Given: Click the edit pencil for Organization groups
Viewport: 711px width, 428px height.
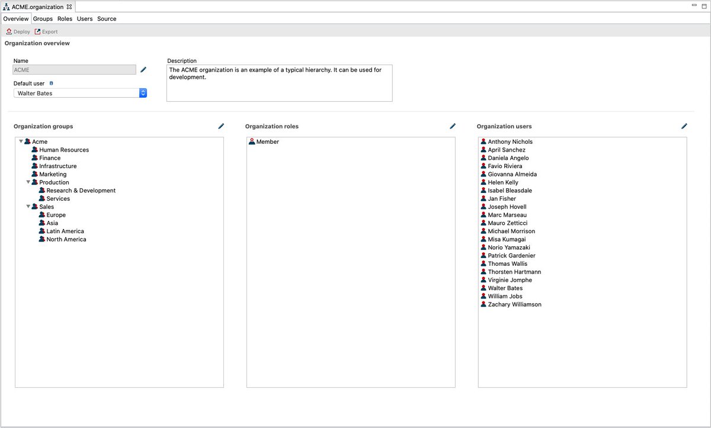Looking at the screenshot, I should [221, 125].
